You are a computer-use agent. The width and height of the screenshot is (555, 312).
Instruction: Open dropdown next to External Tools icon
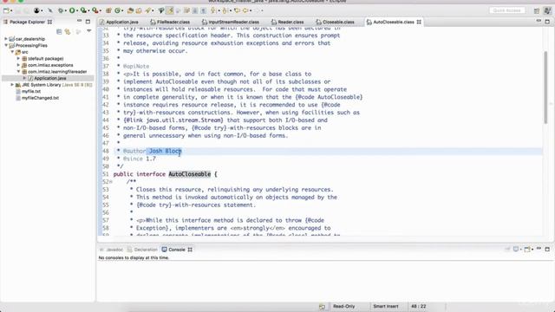101,11
